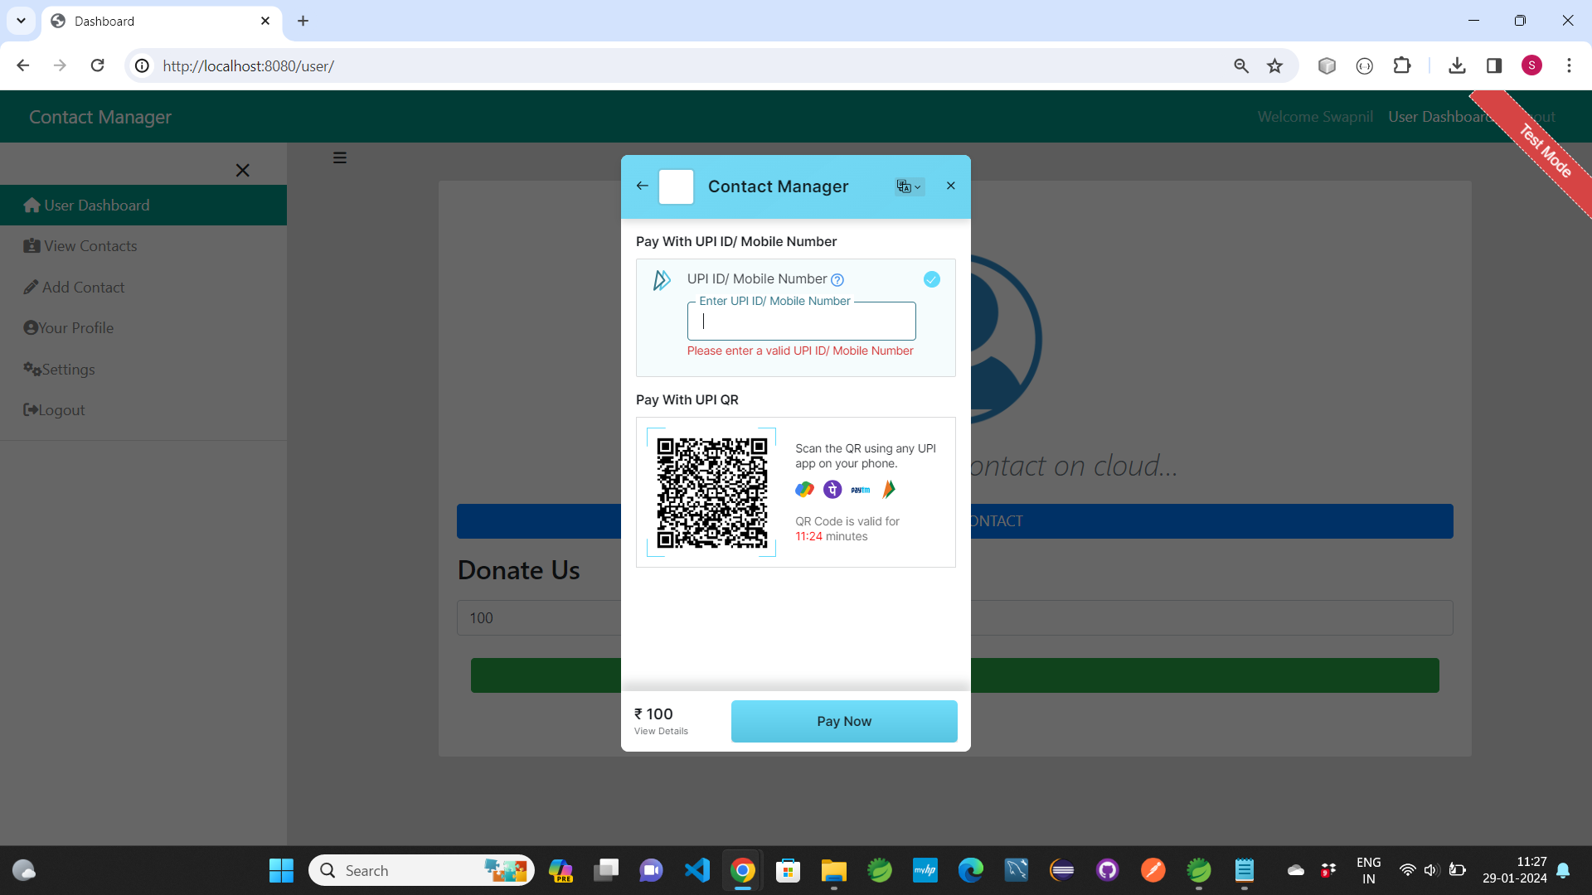Close the Contact Manager payment modal
This screenshot has width=1592, height=895.
click(951, 186)
